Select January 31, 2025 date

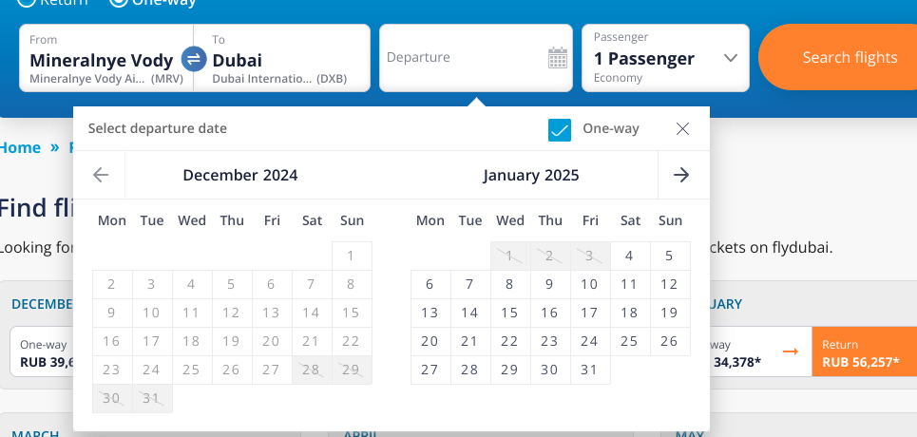click(589, 370)
